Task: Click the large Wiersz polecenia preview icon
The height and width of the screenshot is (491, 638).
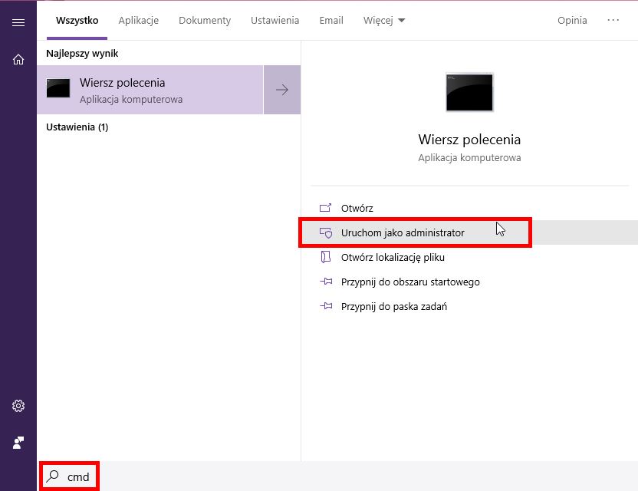Action: coord(469,92)
